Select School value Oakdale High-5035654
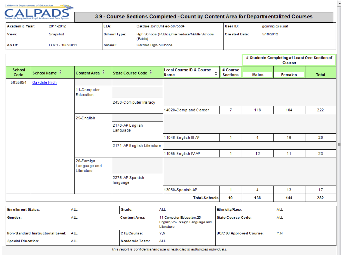Screen dimensions: 341x255 [x=155, y=45]
